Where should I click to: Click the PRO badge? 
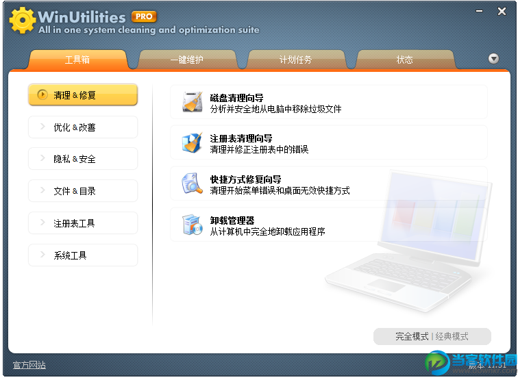point(144,16)
